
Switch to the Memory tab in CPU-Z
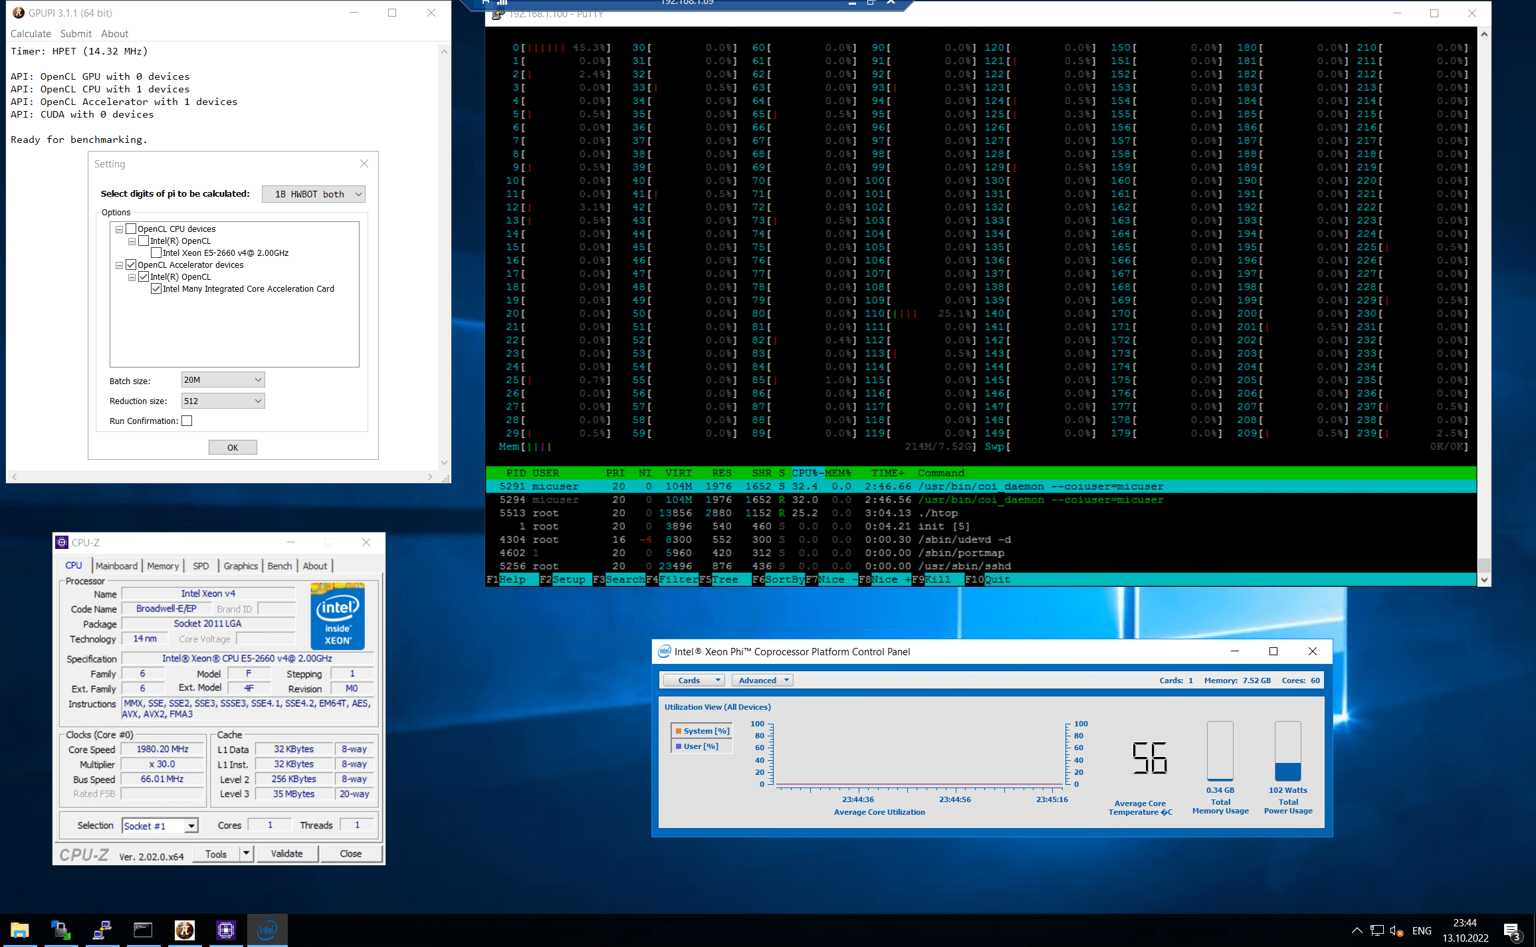(x=163, y=566)
